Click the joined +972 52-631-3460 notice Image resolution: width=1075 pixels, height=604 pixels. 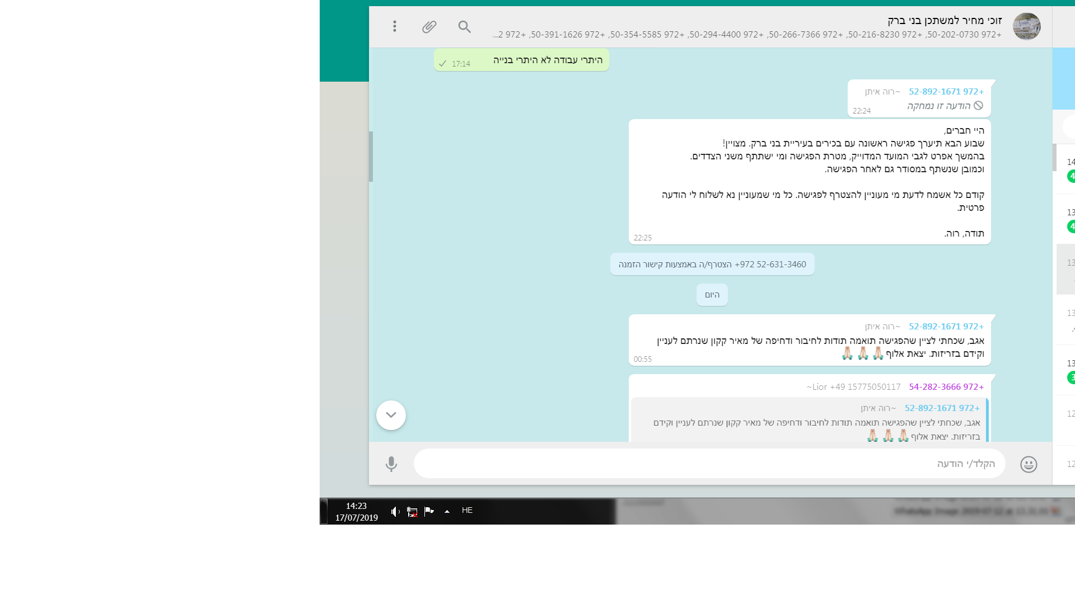pyautogui.click(x=712, y=264)
